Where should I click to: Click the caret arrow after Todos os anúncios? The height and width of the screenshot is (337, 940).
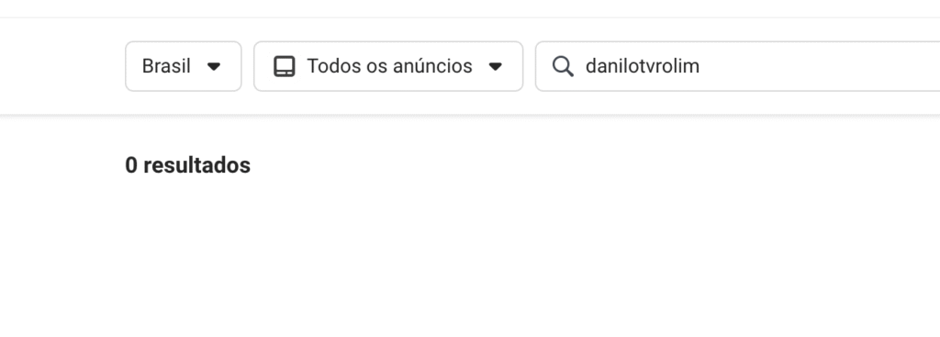(x=495, y=66)
